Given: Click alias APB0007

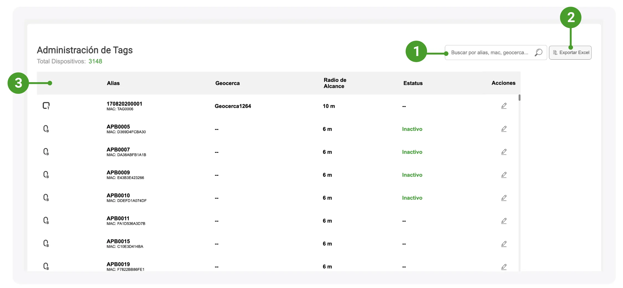Looking at the screenshot, I should click(118, 150).
